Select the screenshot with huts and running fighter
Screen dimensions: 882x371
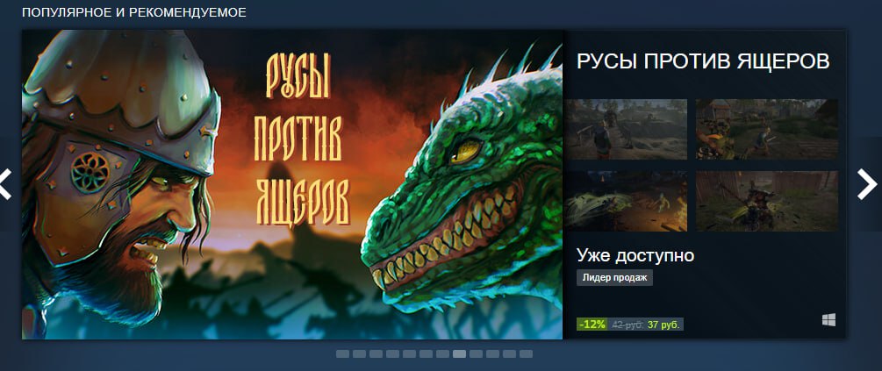coord(767,129)
